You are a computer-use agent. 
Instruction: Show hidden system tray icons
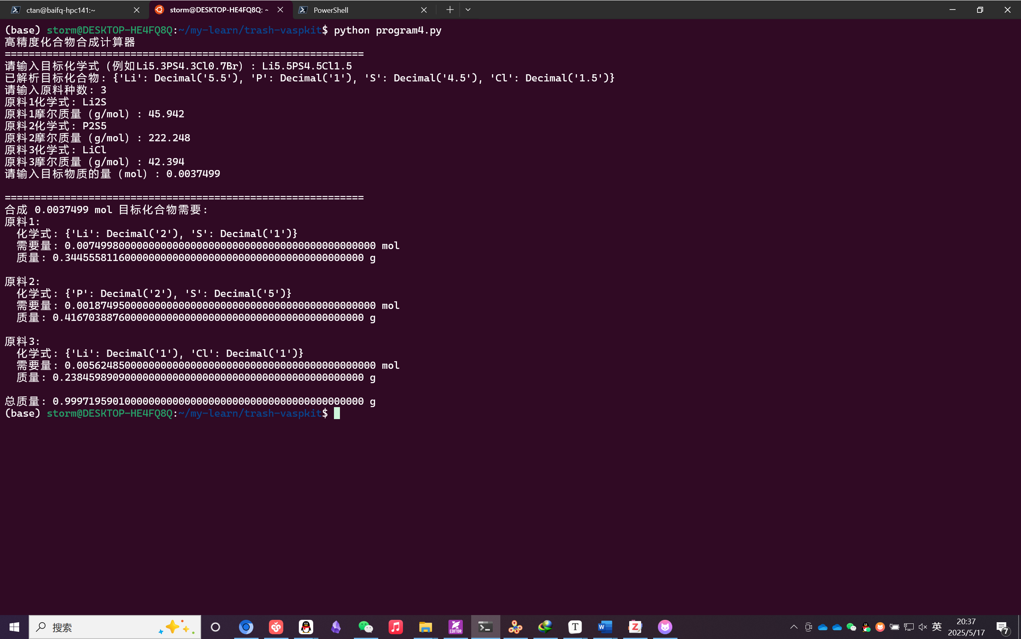(794, 627)
